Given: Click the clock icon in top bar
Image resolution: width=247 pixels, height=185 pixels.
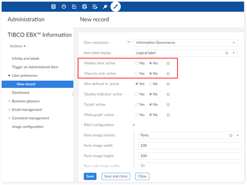Looking at the screenshot, I should (x=64, y=7).
